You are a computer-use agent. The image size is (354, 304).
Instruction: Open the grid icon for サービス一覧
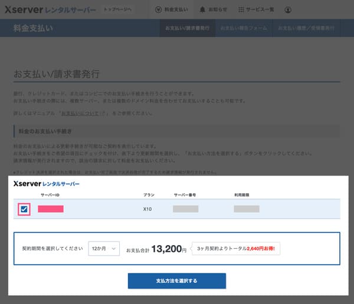(x=241, y=10)
